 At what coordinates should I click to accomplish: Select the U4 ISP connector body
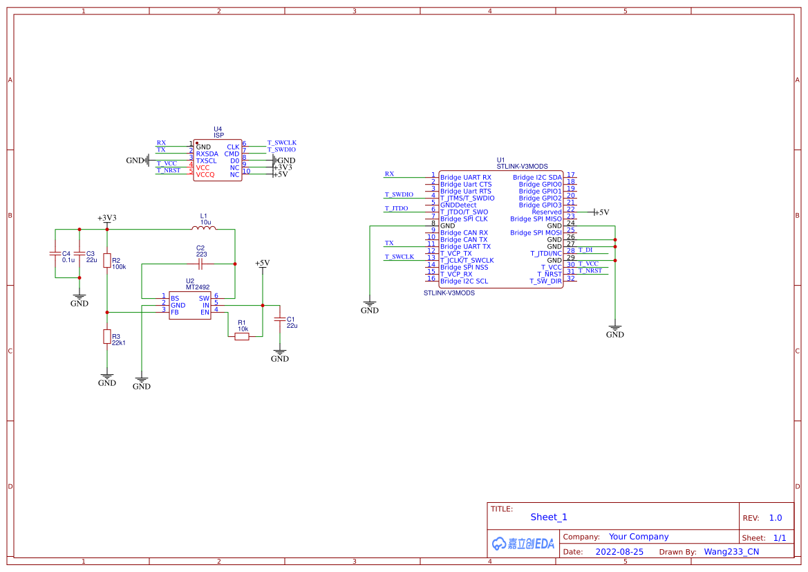(x=217, y=160)
